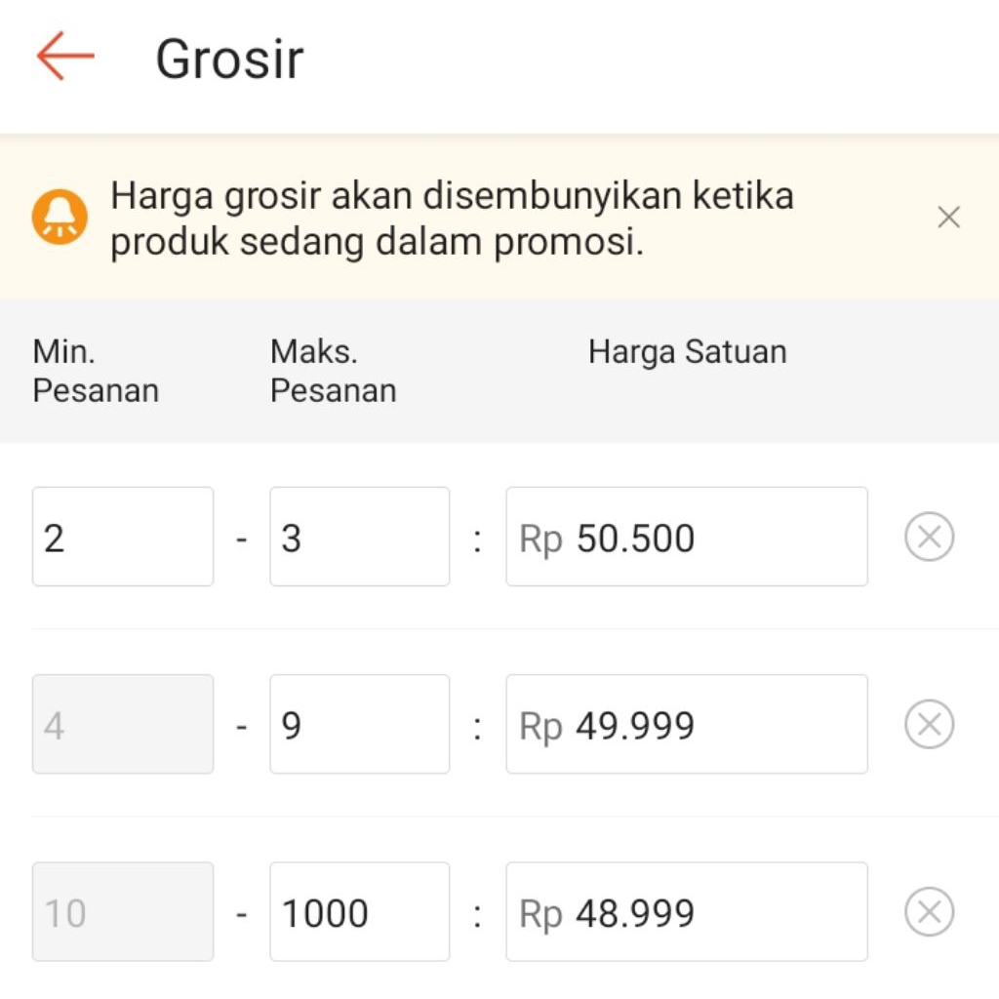Image resolution: width=999 pixels, height=999 pixels.
Task: Tap the back arrow next to Grosir
Action: tap(65, 56)
